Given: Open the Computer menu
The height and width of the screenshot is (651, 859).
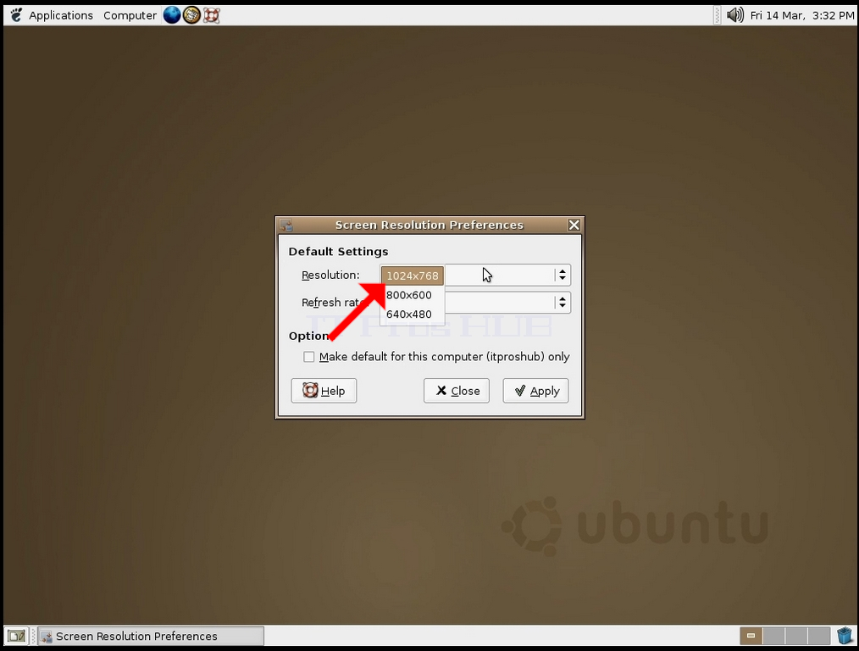Looking at the screenshot, I should [x=130, y=15].
